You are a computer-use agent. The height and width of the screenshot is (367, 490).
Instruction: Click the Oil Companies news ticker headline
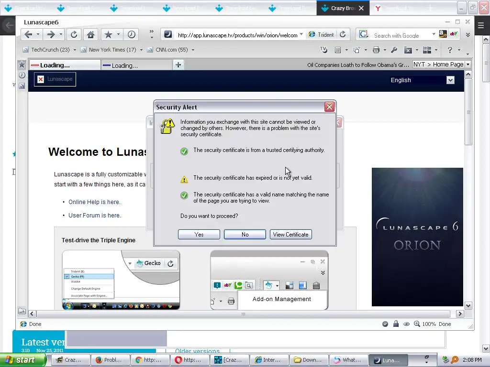click(x=358, y=65)
